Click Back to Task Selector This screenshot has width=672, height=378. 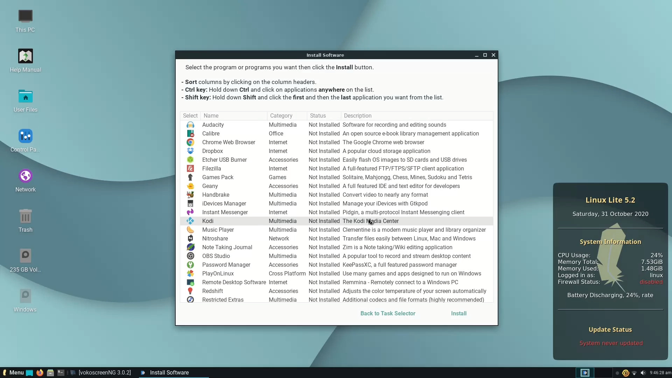tap(388, 314)
